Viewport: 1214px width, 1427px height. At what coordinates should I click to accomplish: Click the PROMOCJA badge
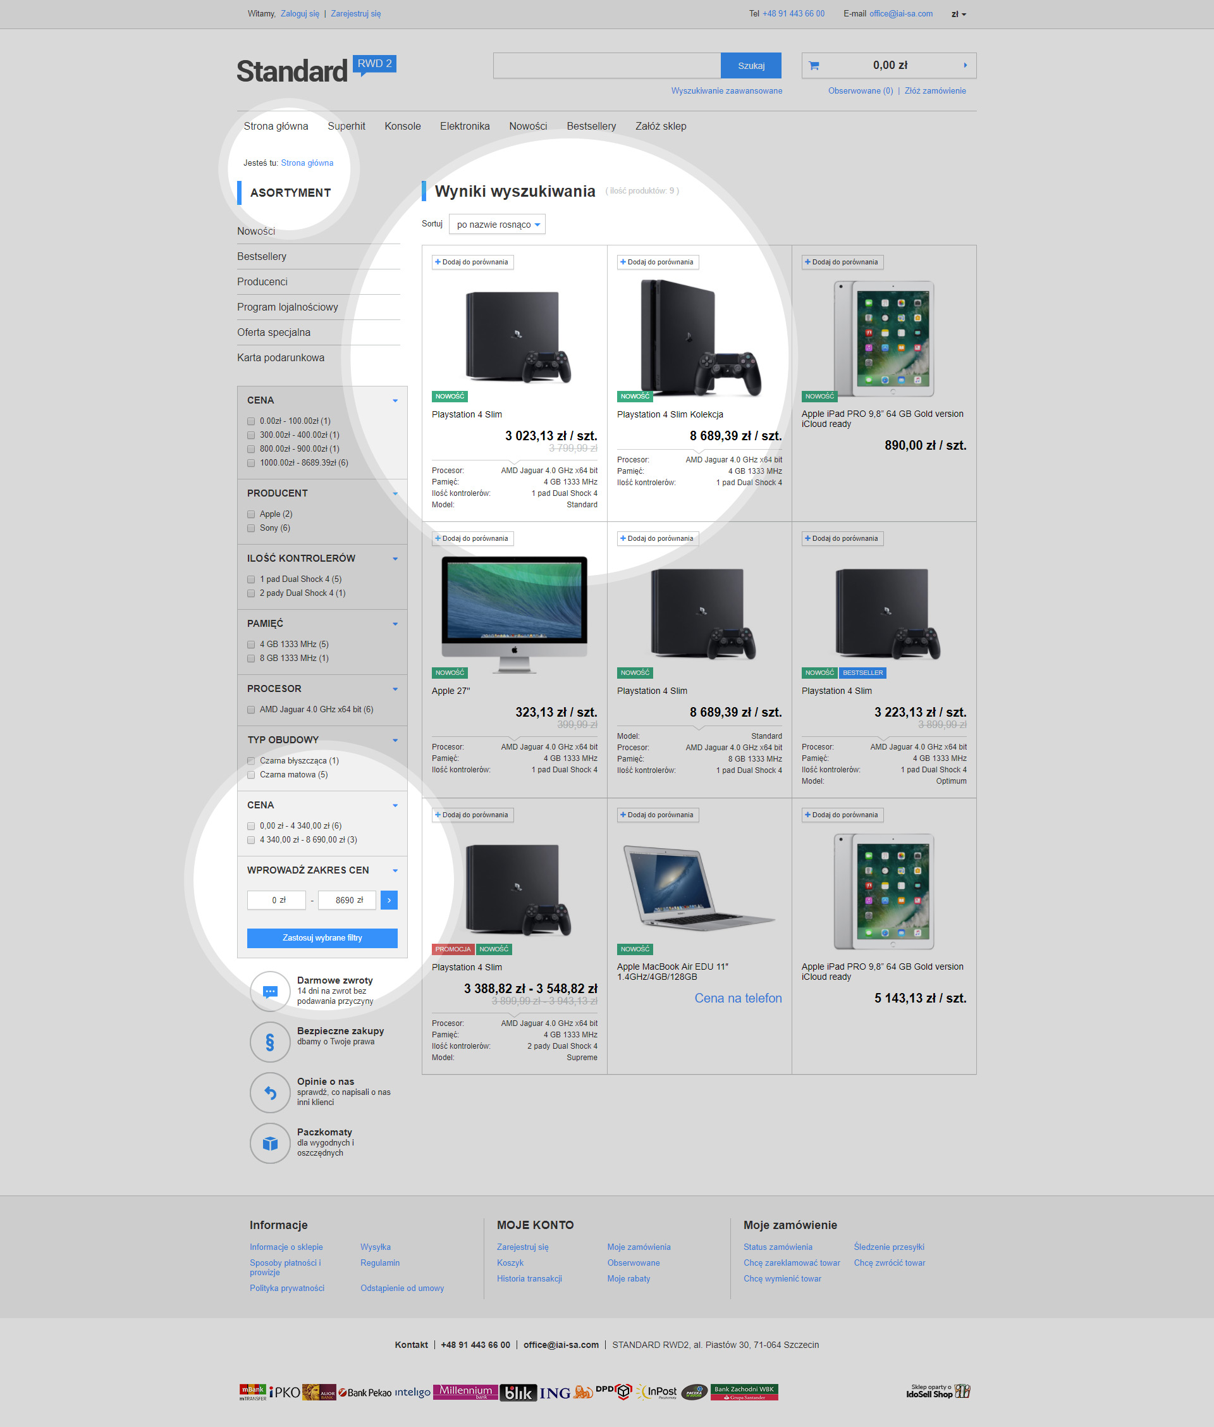(x=453, y=949)
